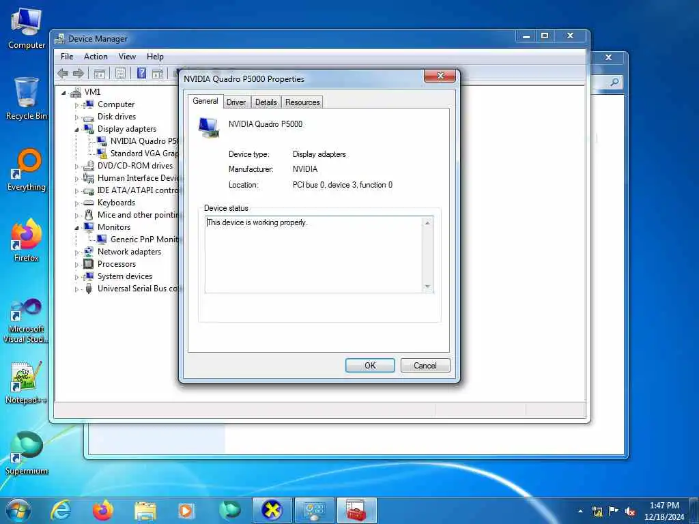Click the Firefox desktop shortcut
This screenshot has width=699, height=524.
pyautogui.click(x=27, y=241)
